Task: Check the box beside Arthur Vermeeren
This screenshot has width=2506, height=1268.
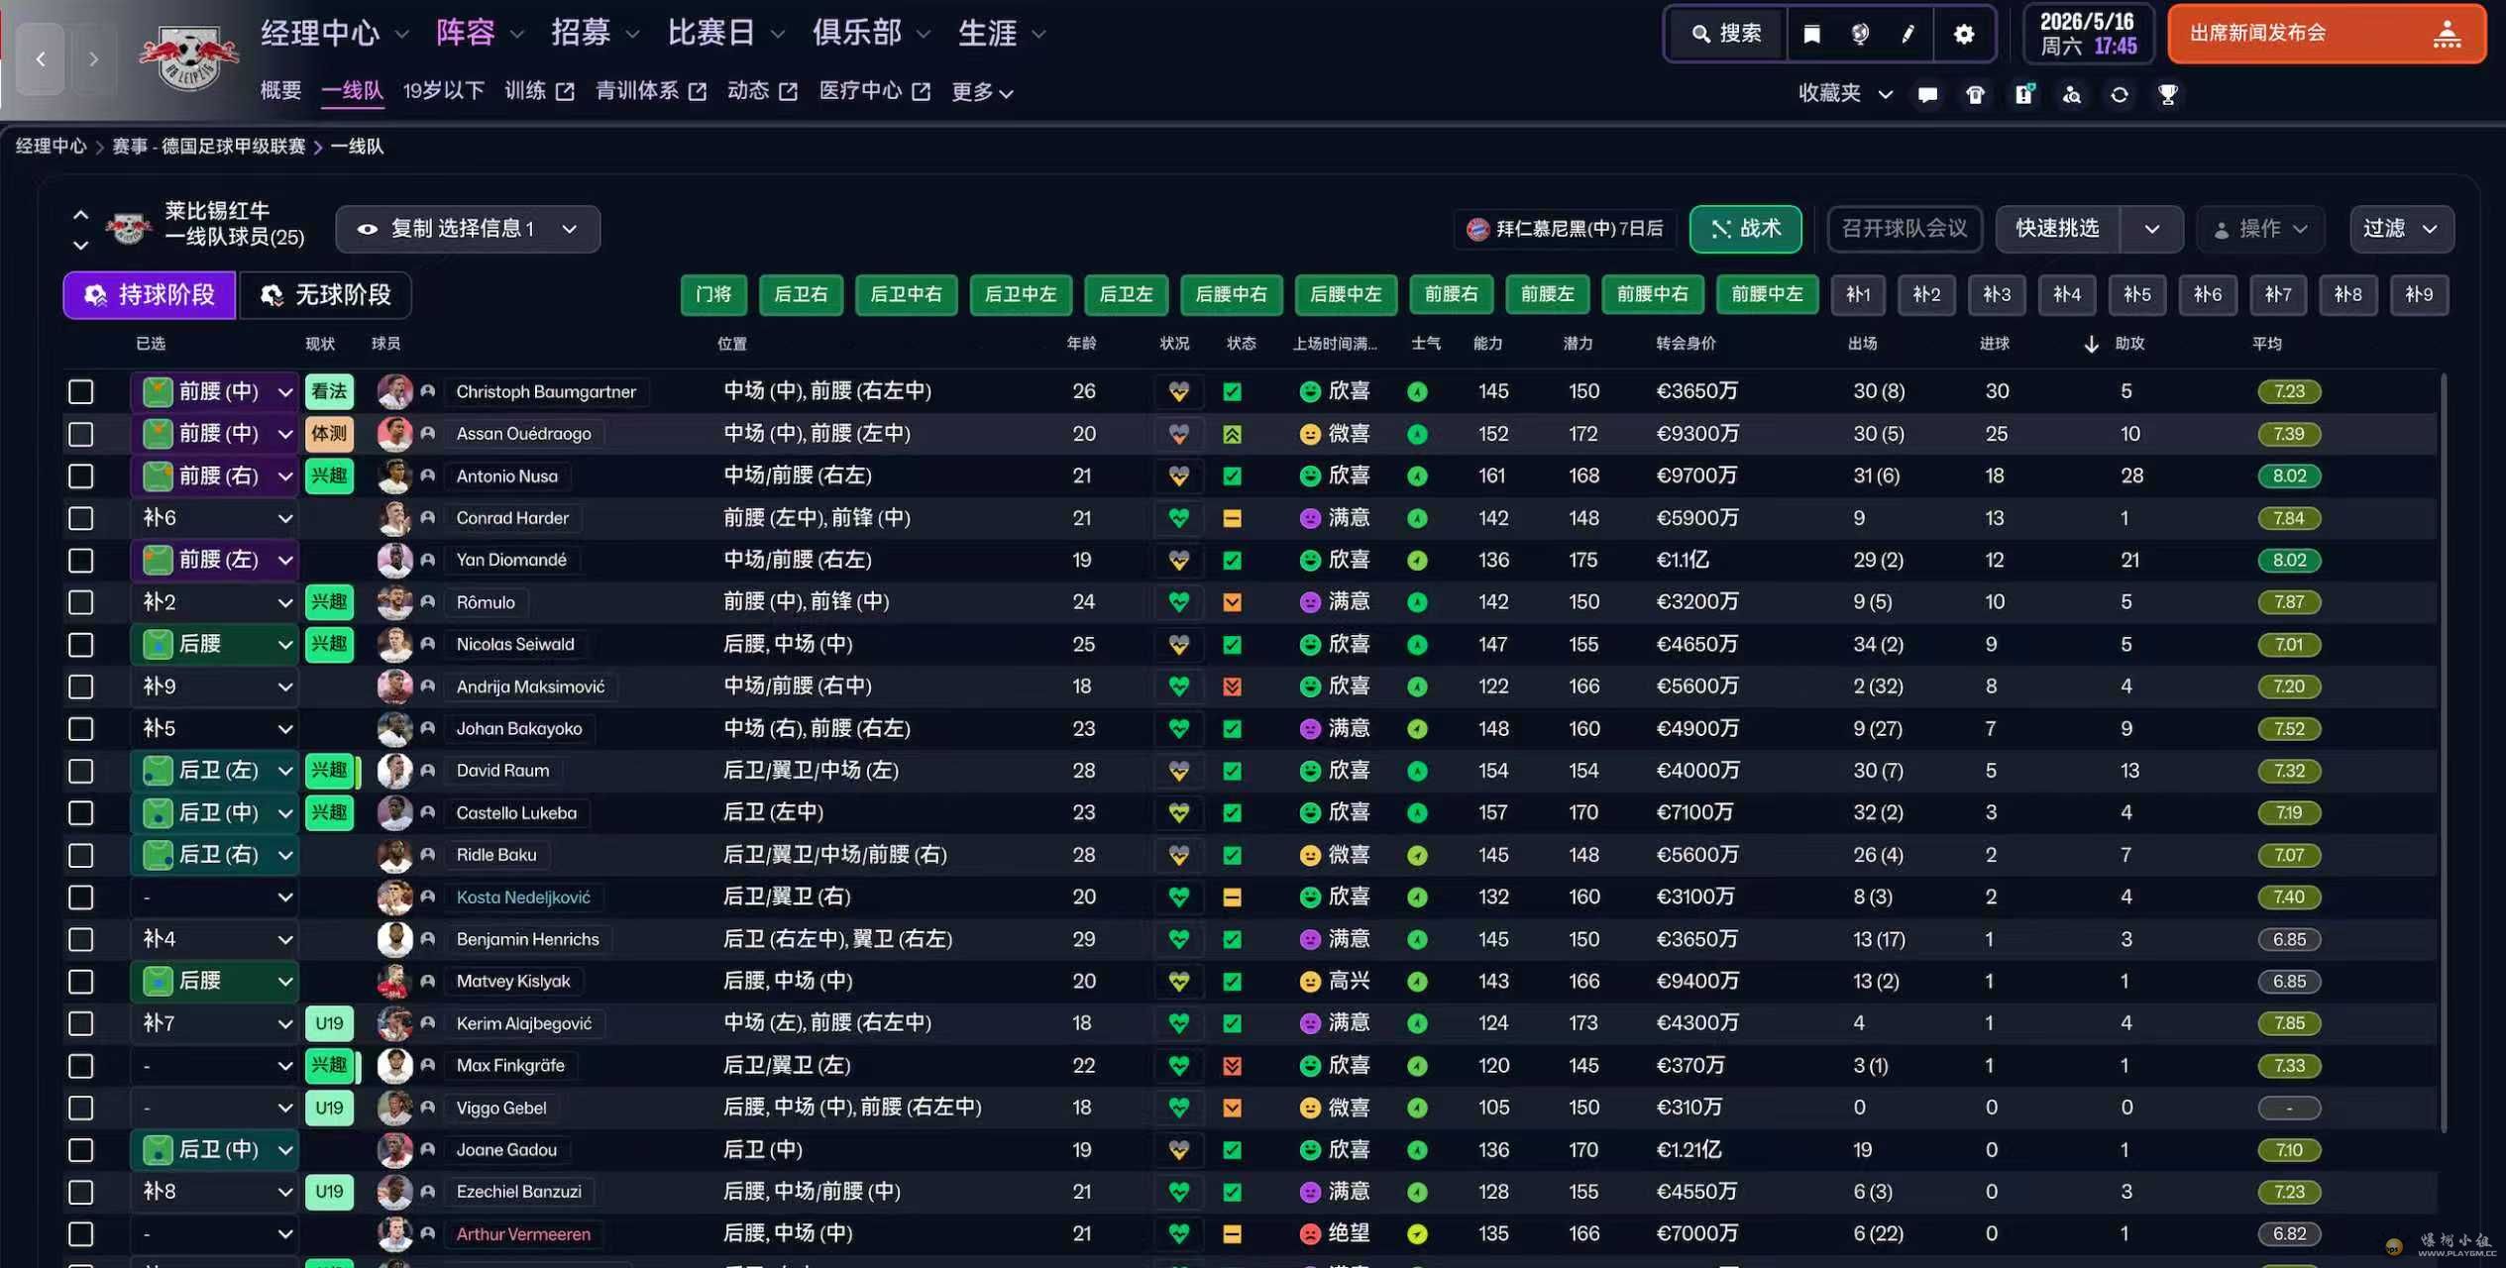Action: point(81,1234)
